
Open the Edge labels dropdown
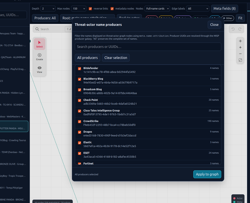click(198, 8)
